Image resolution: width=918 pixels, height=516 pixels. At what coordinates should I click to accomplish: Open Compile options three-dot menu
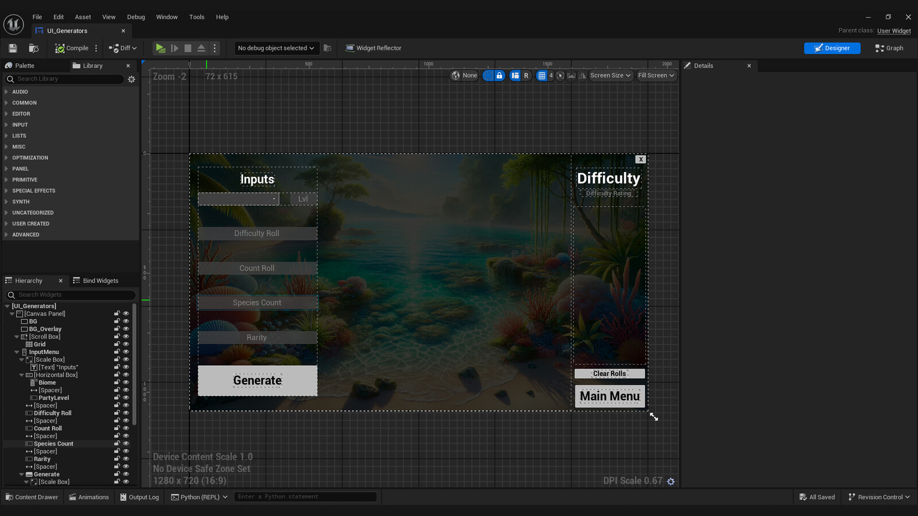point(96,48)
